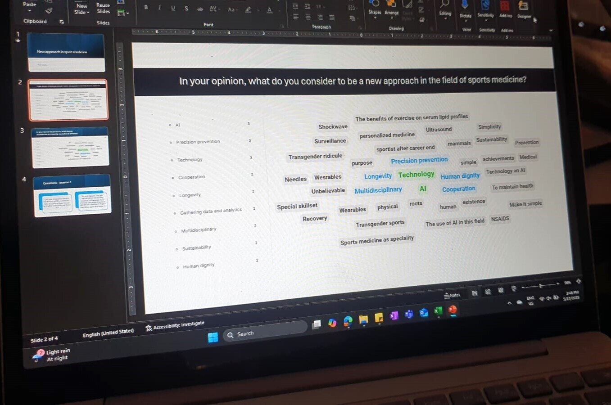Click the slide title about sports medicine

pos(353,81)
